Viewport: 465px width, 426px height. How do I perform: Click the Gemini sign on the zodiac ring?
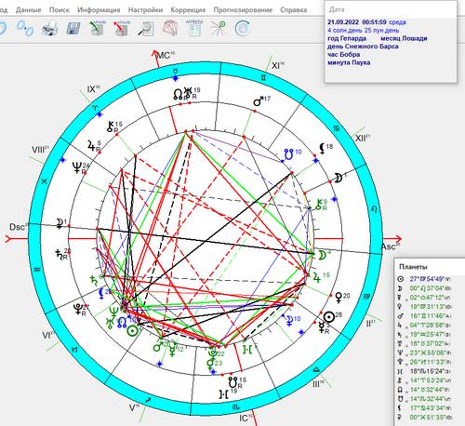[263, 78]
